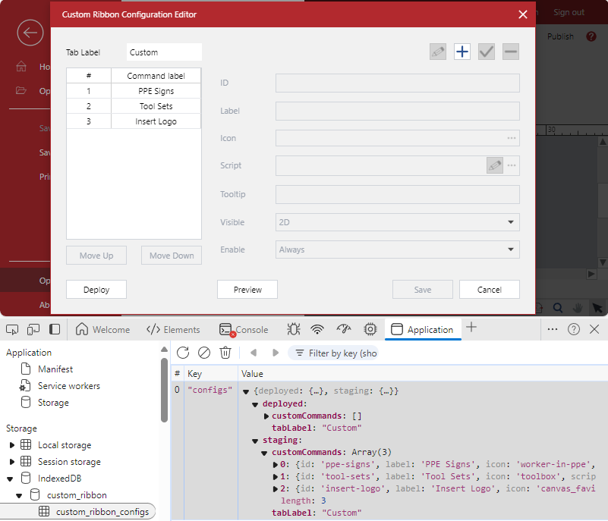Image resolution: width=608 pixels, height=521 pixels.
Task: Collapse the staging object in value view
Action: pyautogui.click(x=256, y=440)
